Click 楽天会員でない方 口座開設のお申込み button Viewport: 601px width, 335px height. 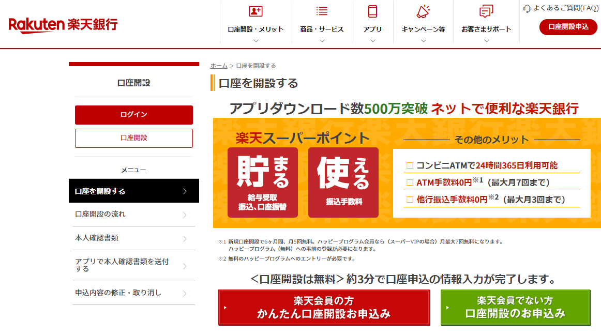516,308
